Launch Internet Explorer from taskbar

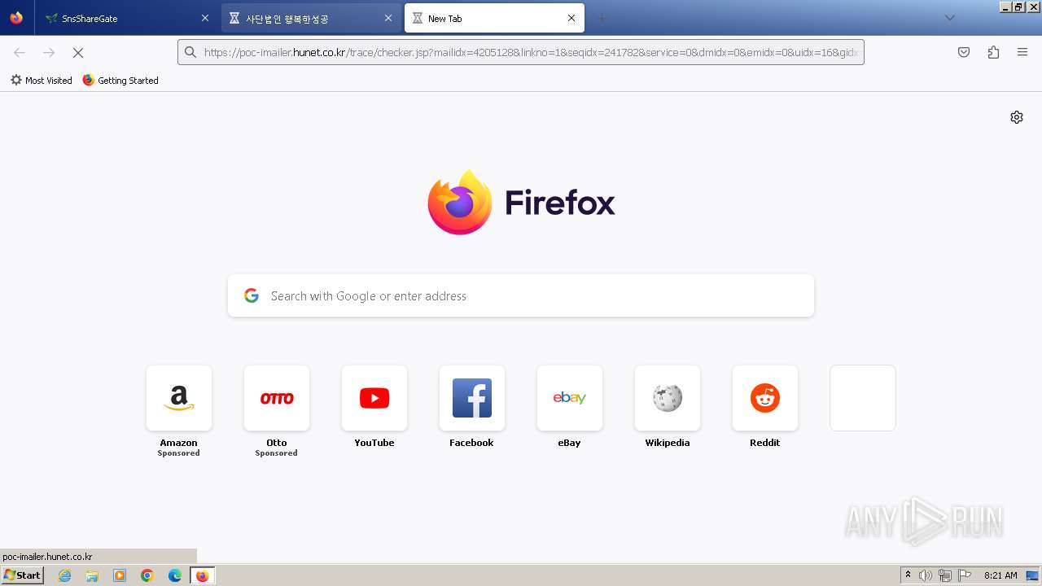point(65,575)
